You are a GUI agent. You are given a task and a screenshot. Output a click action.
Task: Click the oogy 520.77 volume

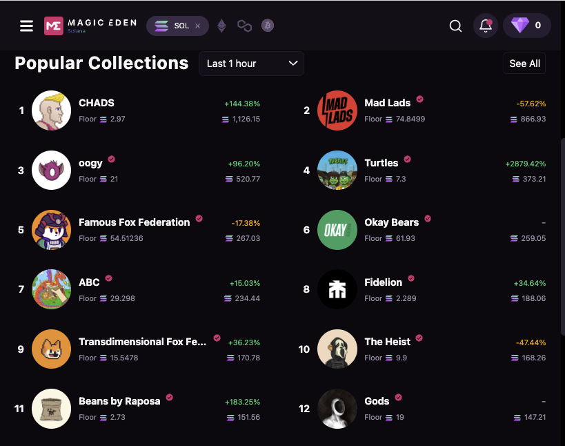(x=243, y=179)
